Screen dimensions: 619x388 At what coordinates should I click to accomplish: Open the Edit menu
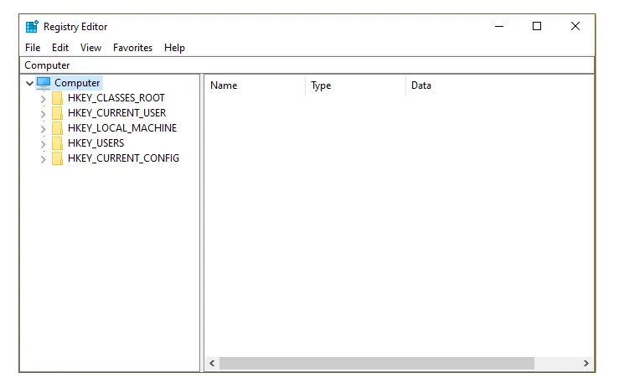pos(60,48)
